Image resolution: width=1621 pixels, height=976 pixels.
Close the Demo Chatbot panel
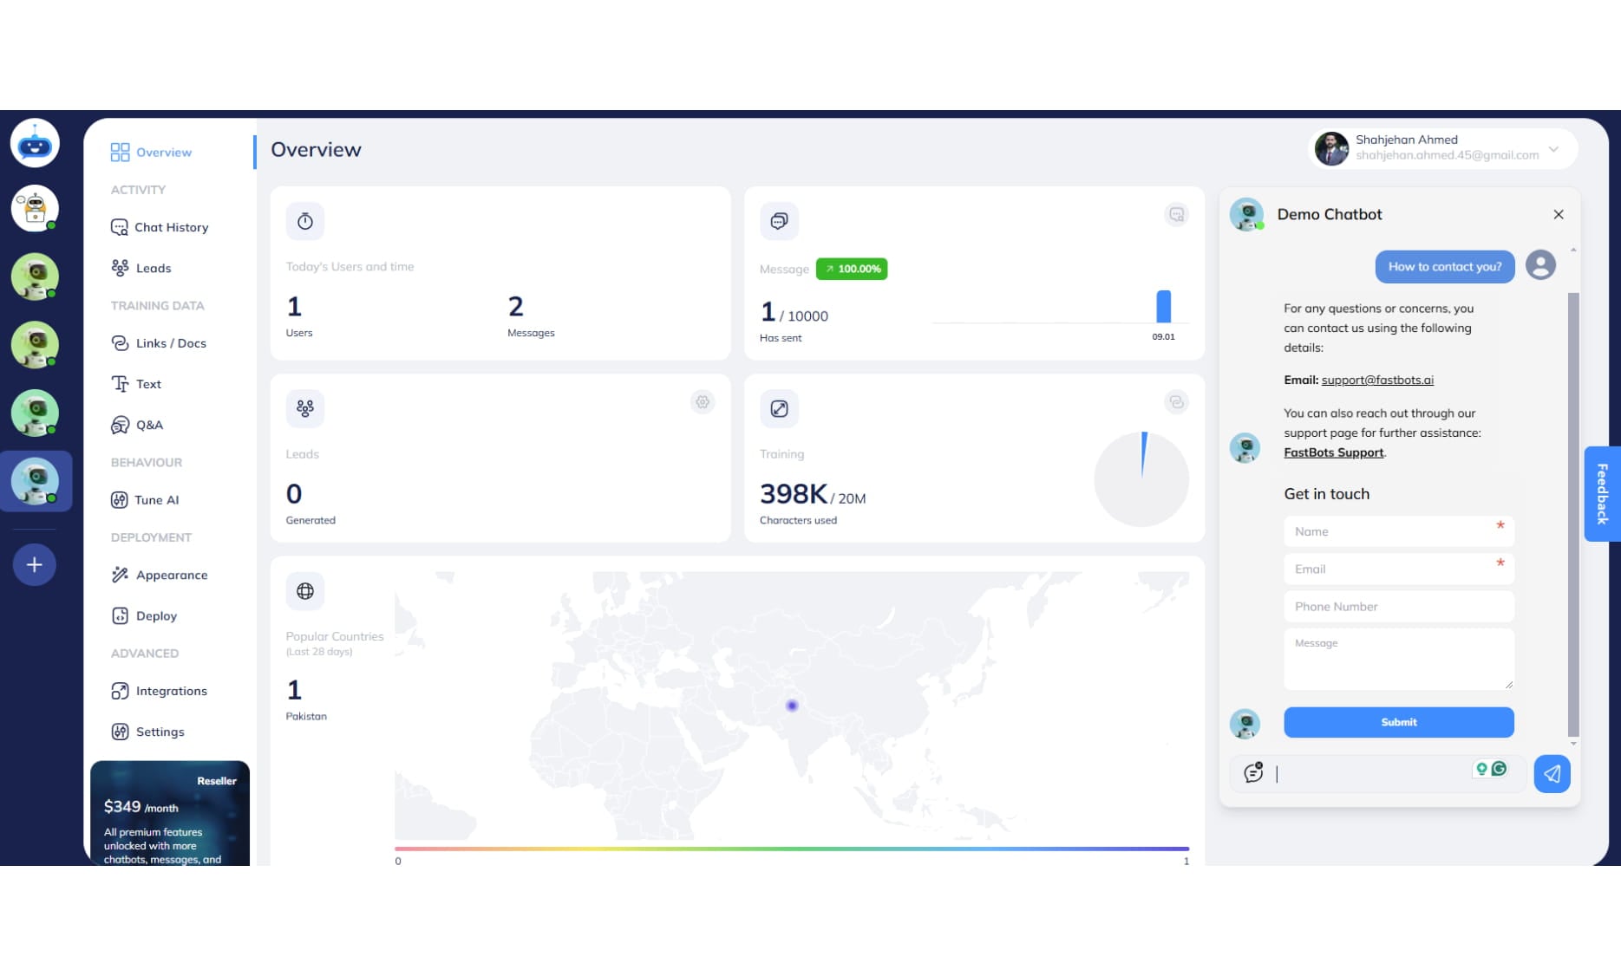[x=1558, y=215]
